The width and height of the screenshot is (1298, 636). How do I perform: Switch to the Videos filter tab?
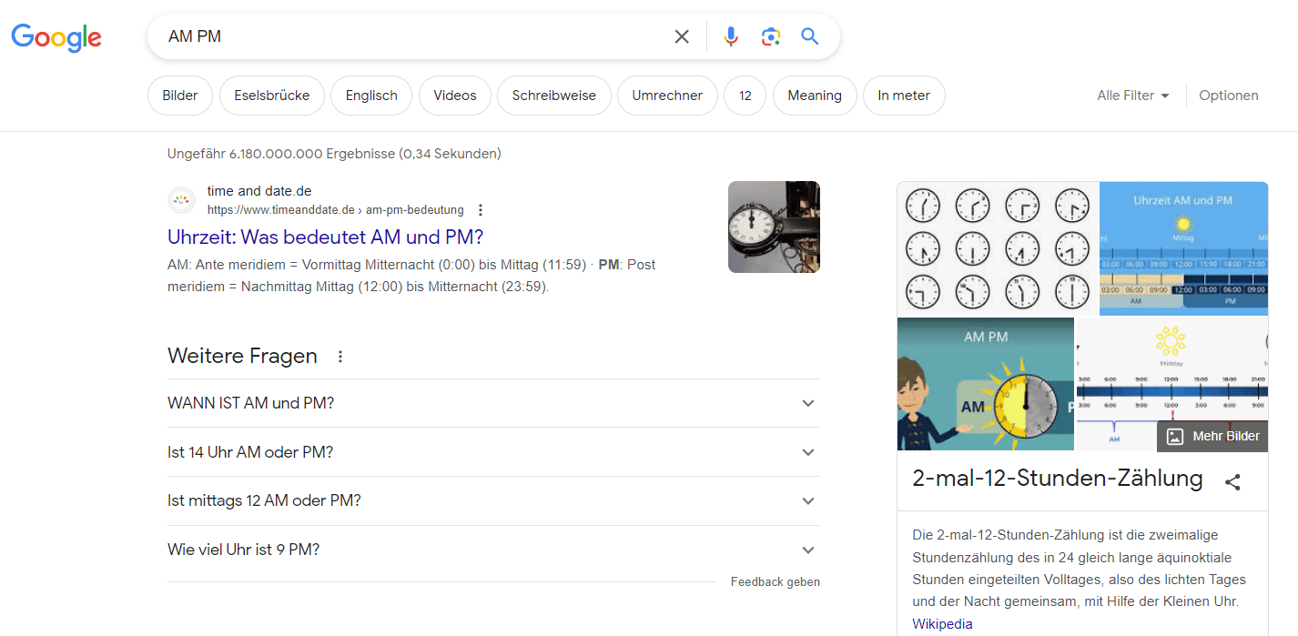pos(454,95)
